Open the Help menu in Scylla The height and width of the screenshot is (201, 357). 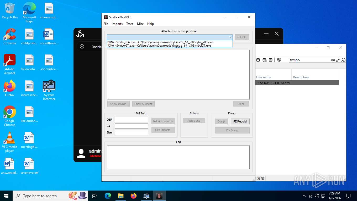pyautogui.click(x=150, y=24)
